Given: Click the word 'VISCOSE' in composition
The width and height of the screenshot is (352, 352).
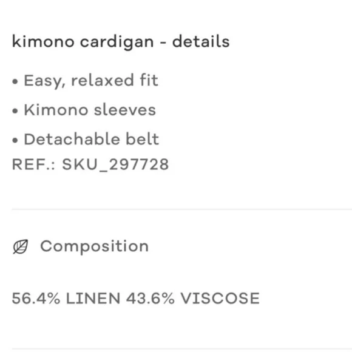Looking at the screenshot, I should click(220, 299).
